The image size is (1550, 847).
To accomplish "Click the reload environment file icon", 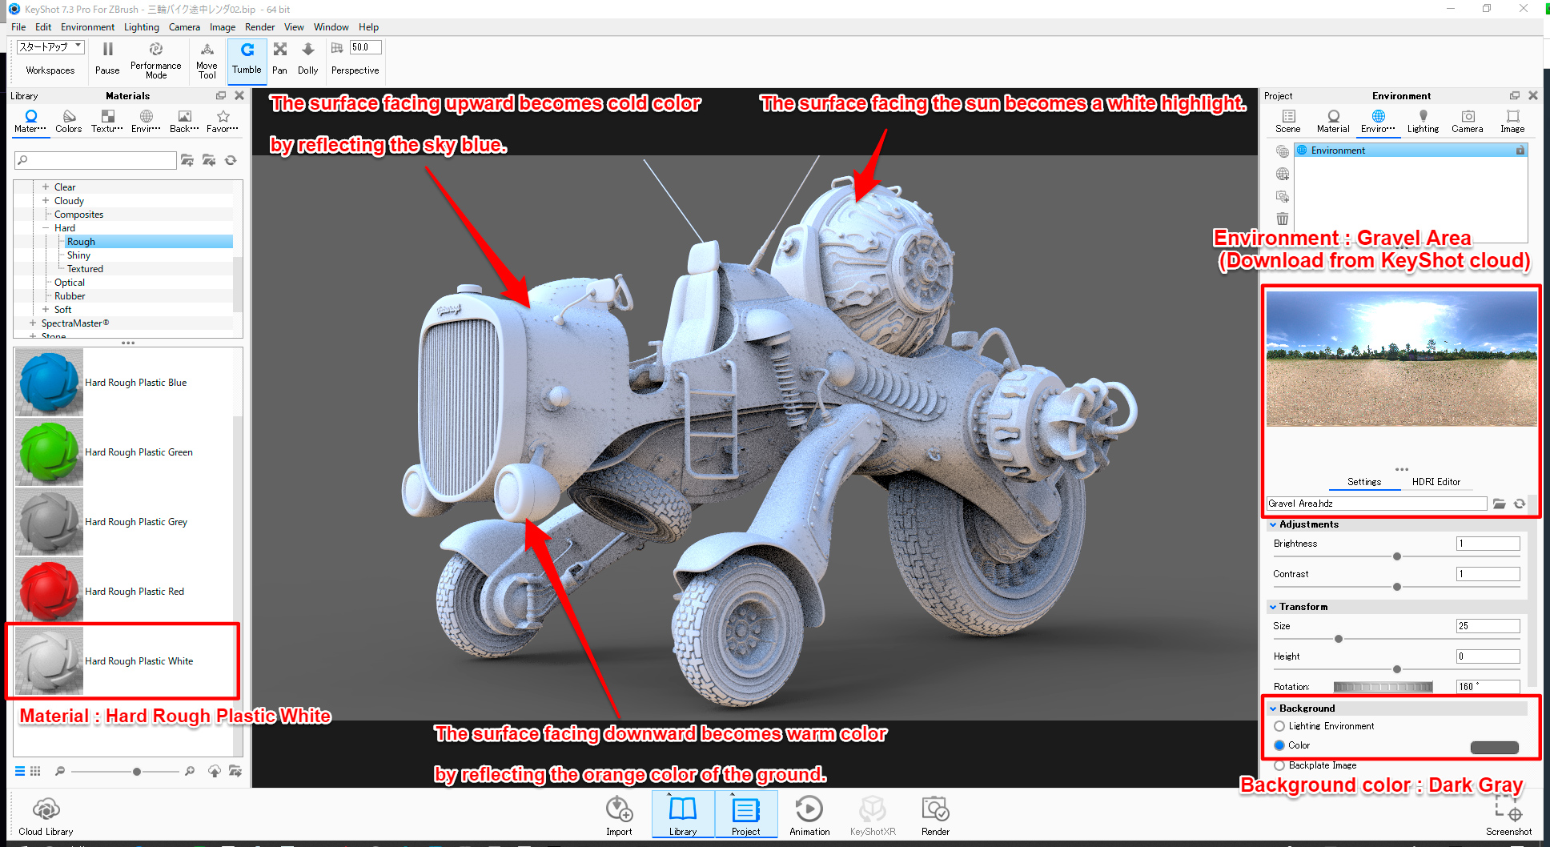I will click(x=1520, y=504).
